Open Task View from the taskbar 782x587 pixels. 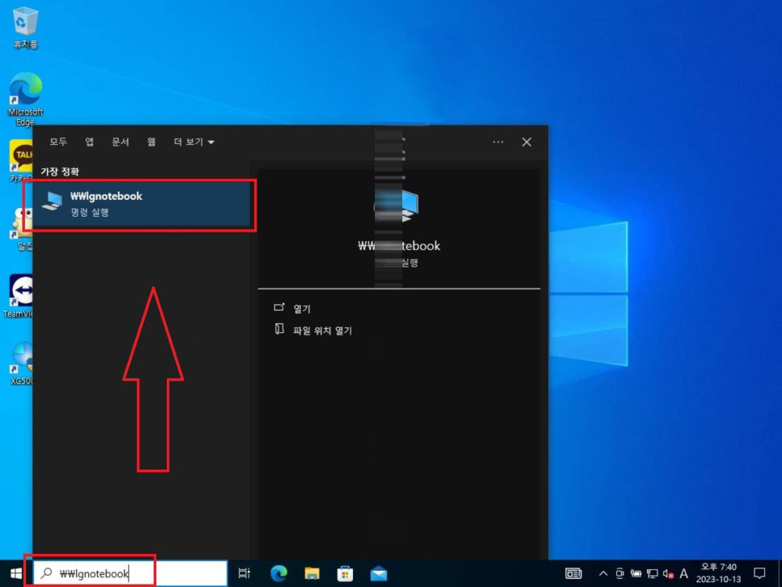click(x=244, y=573)
